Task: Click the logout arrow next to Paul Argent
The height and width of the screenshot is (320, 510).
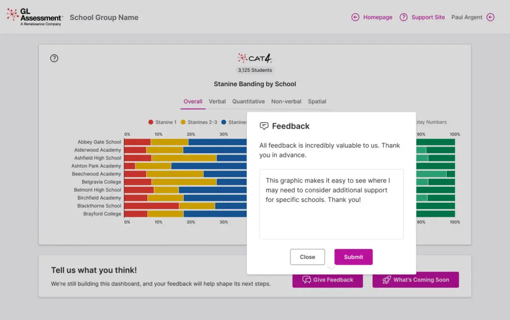Action: (491, 17)
